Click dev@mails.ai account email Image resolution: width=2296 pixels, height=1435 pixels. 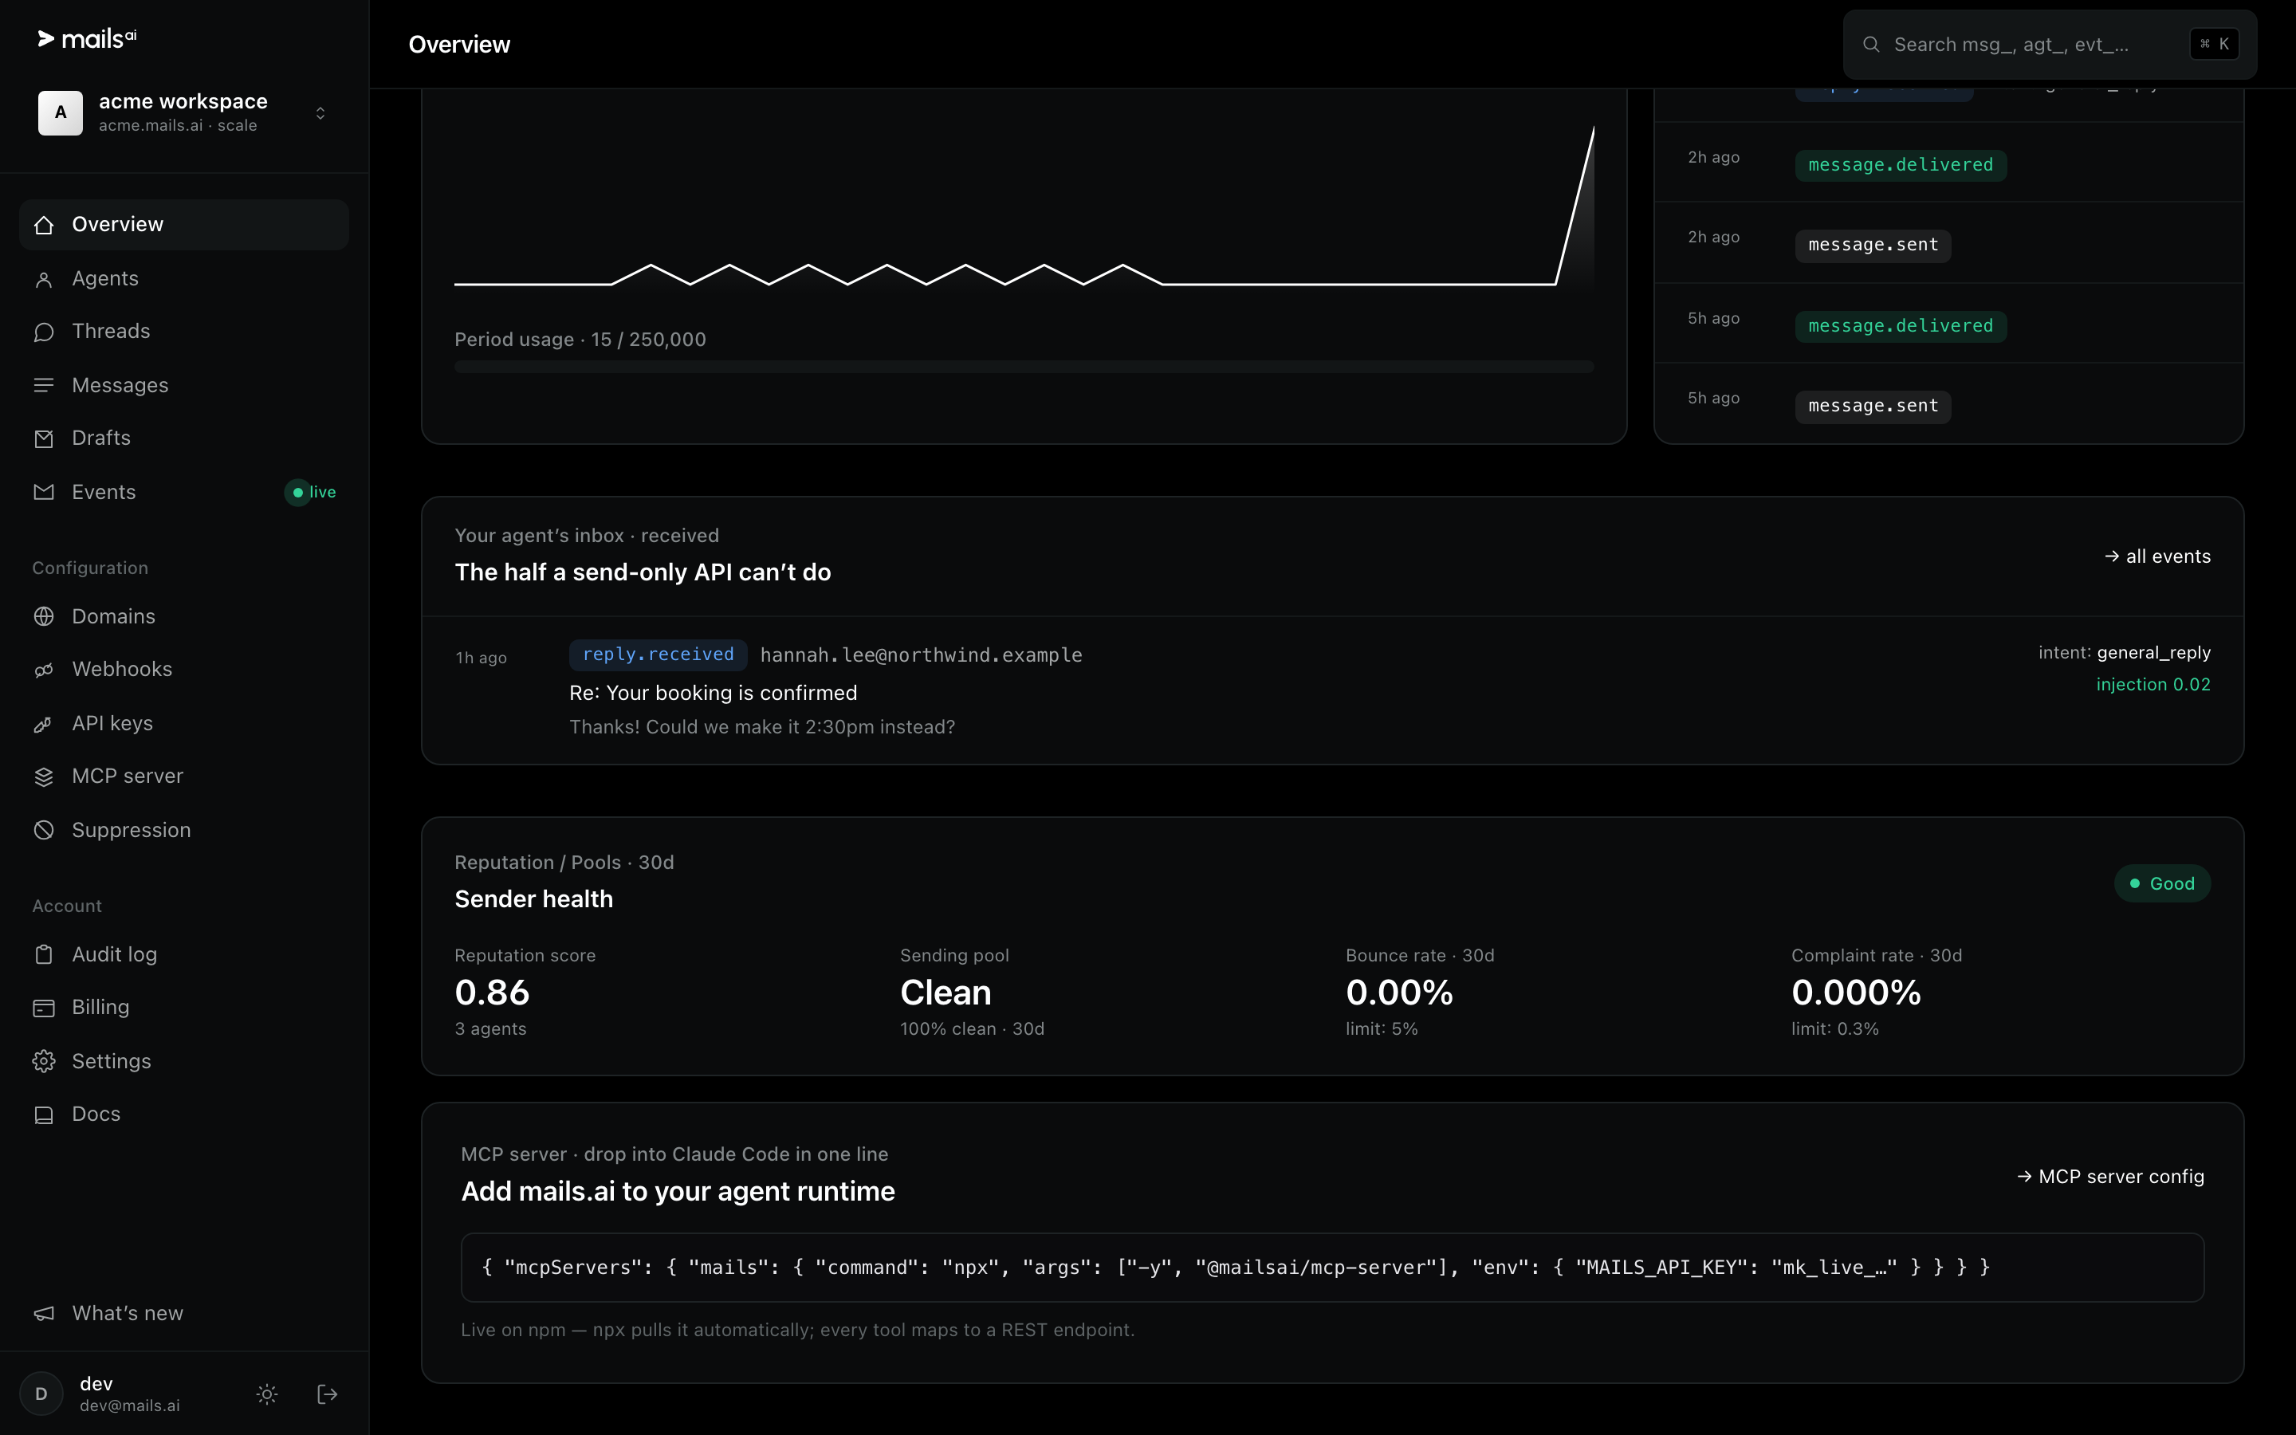pos(130,1406)
